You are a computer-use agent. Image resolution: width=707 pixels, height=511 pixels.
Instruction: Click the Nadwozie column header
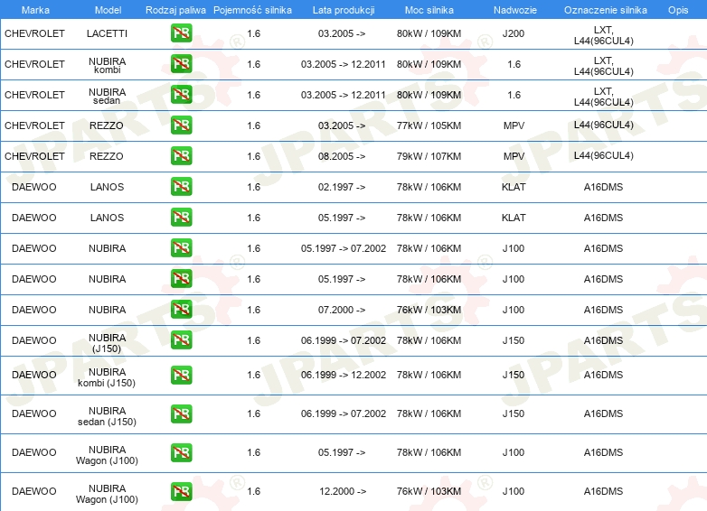[515, 10]
